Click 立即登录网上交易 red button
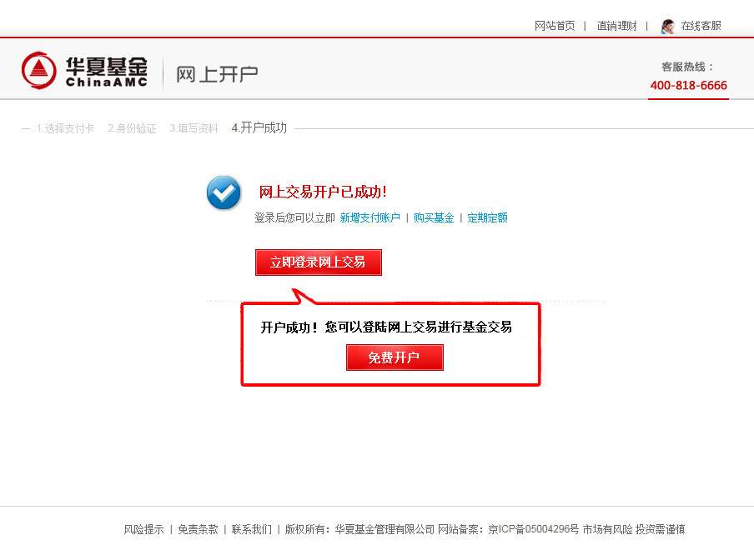This screenshot has width=754, height=550. coord(319,262)
